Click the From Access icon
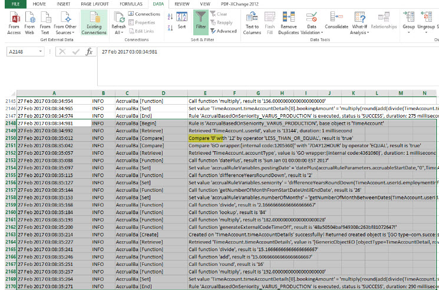 click(14, 23)
